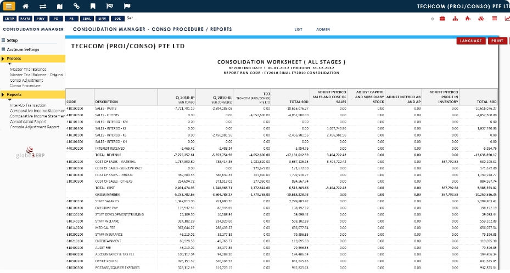Click the PR shortcut button
This screenshot has width=510, height=273.
click(x=71, y=19)
